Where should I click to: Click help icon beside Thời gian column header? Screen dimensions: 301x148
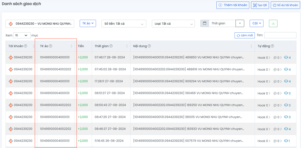[111, 46]
